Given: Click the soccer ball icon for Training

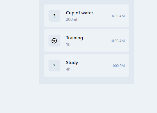Looking at the screenshot, I should 54,41.
